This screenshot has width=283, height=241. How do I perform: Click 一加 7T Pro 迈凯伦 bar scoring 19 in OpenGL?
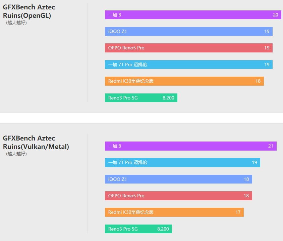tap(188, 65)
